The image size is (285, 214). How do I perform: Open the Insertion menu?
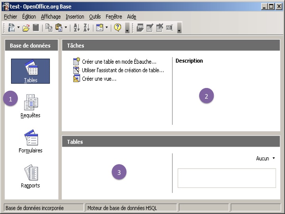click(x=75, y=17)
